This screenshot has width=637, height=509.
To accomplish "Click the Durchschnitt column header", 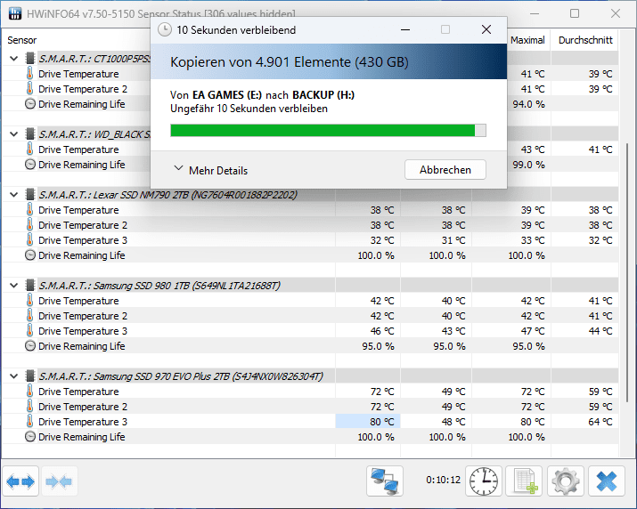I will point(585,40).
